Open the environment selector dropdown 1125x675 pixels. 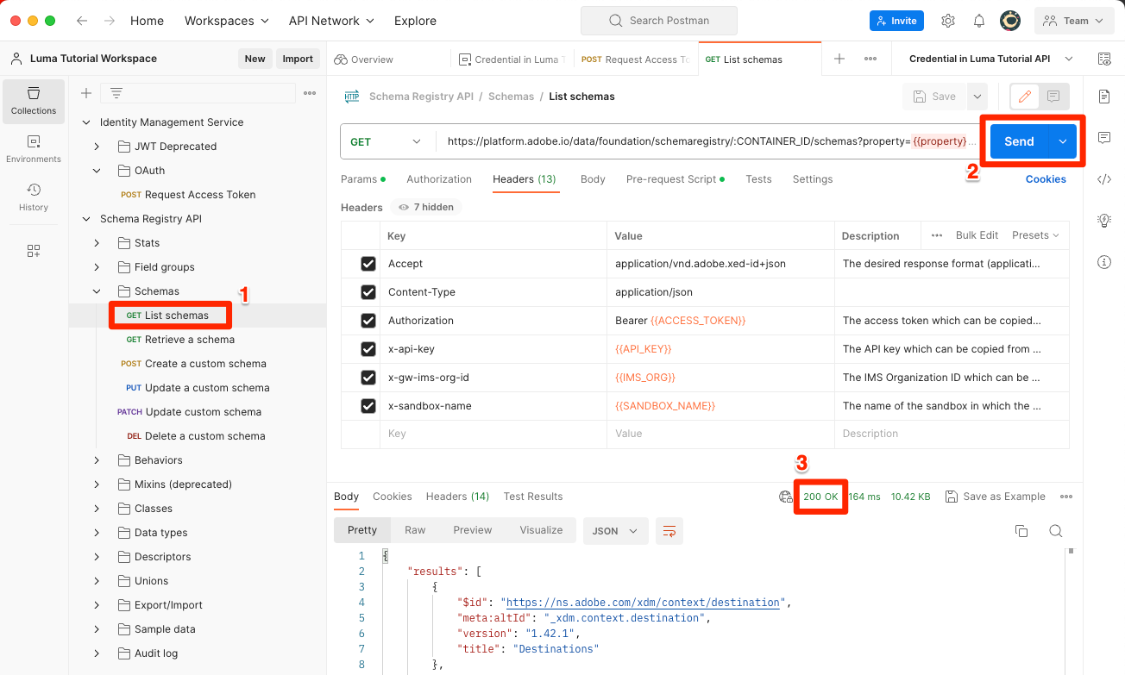tap(991, 59)
